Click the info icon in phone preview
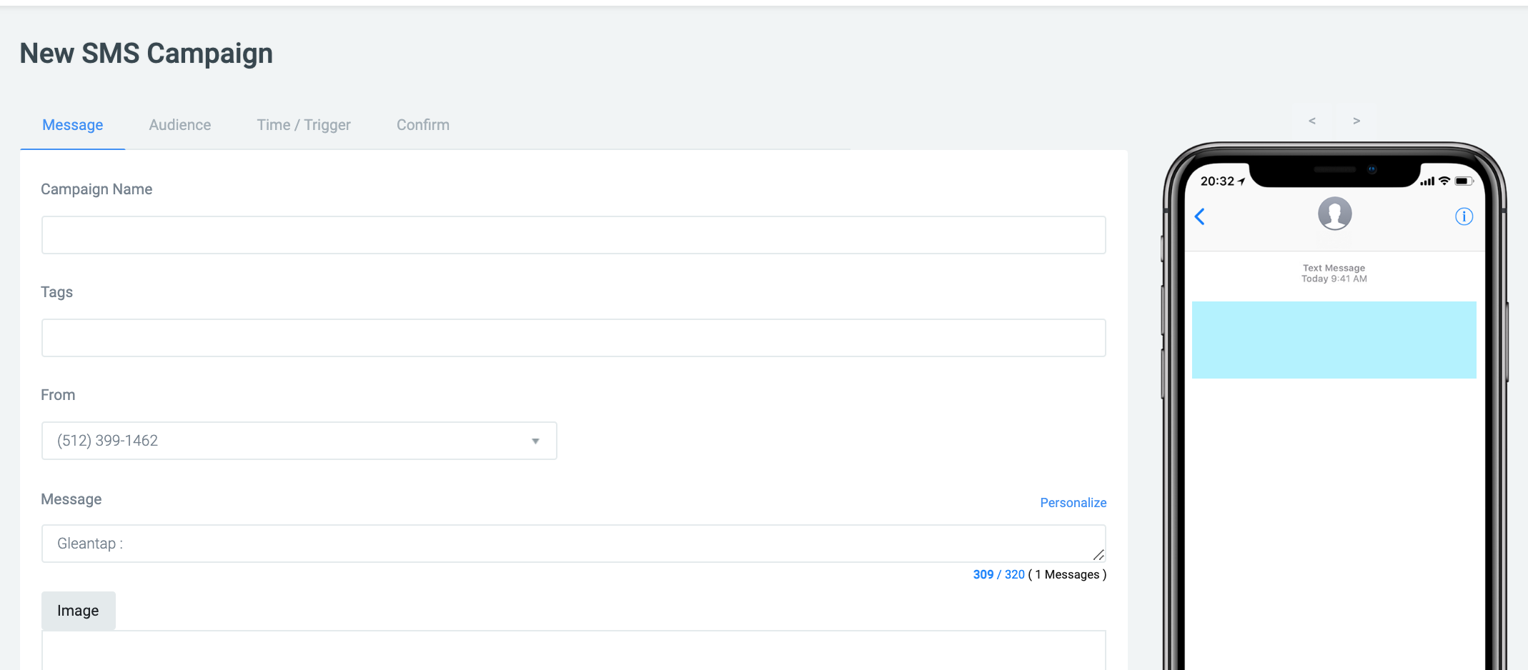The height and width of the screenshot is (670, 1528). (x=1464, y=216)
